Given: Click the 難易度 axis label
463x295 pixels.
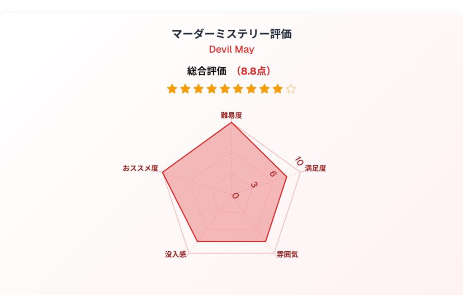Looking at the screenshot, I should pyautogui.click(x=231, y=115).
